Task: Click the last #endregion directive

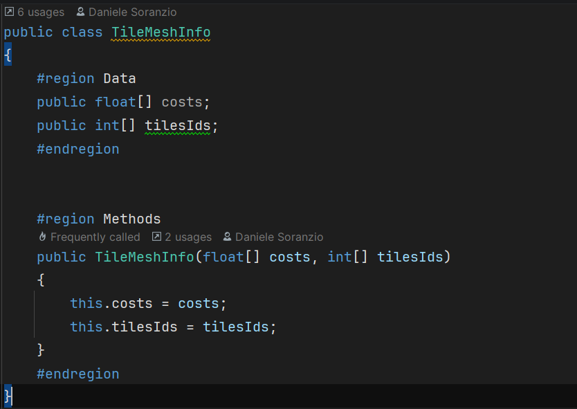Action: point(77,374)
